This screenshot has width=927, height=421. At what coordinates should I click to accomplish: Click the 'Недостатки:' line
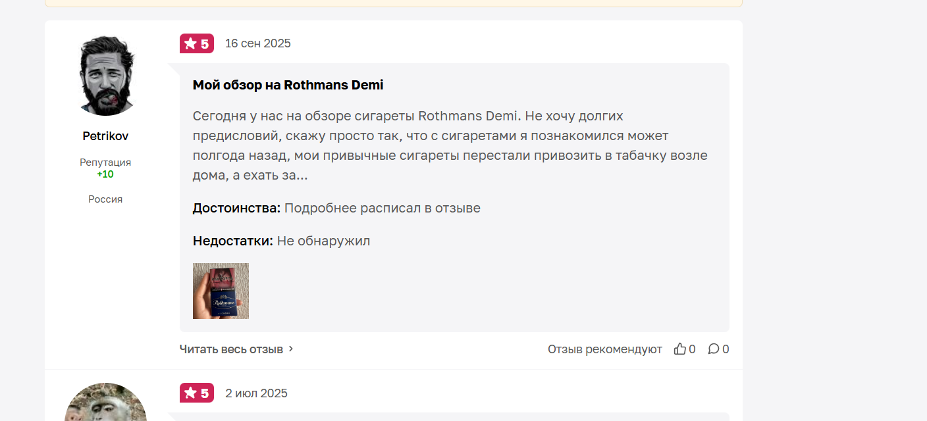282,241
